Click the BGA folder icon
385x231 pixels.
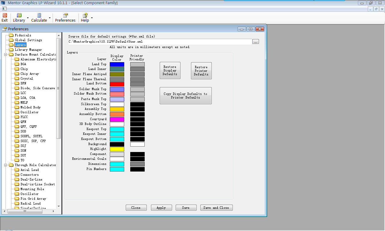[17, 64]
